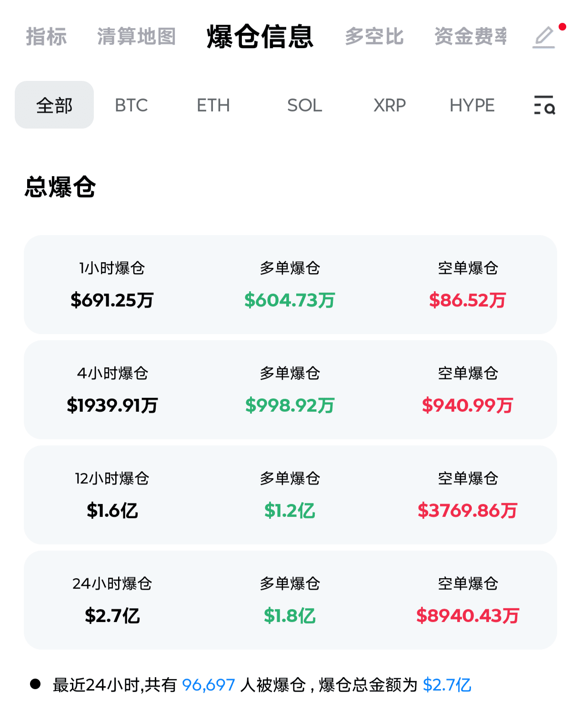Select the 爆仓信息 tab

pyautogui.click(x=260, y=37)
